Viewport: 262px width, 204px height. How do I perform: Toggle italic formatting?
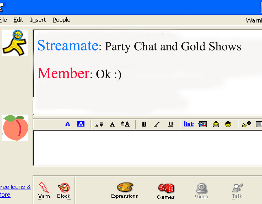click(157, 124)
